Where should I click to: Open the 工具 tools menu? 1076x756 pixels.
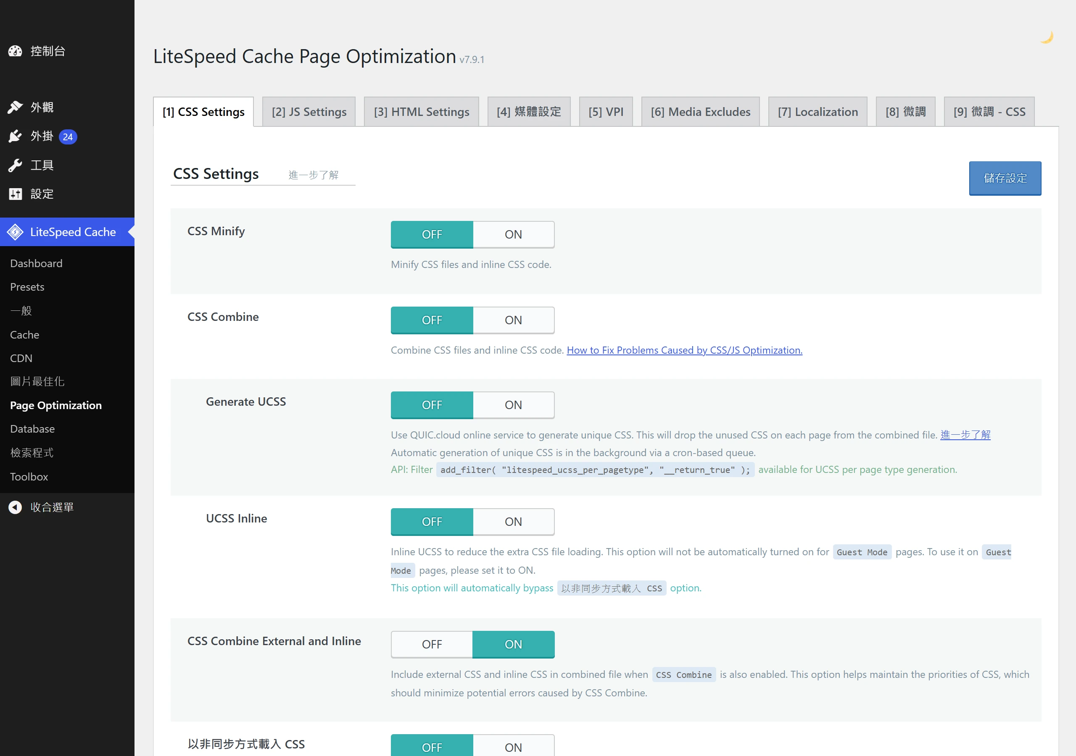67,165
